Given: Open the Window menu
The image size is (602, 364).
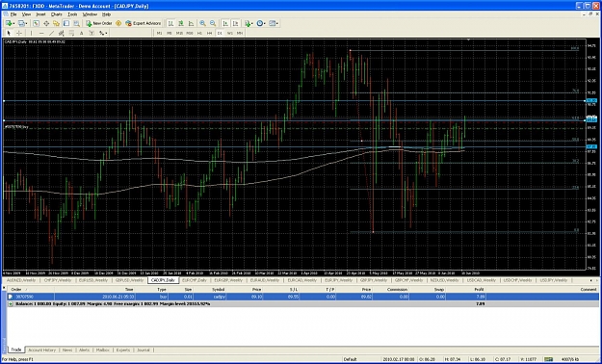Looking at the screenshot, I should click(90, 14).
